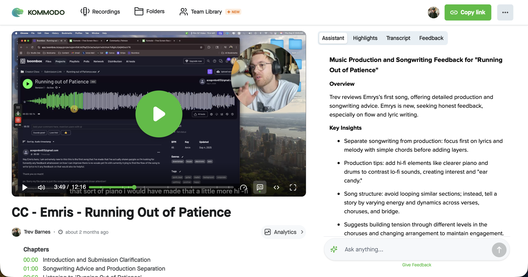Image resolution: width=528 pixels, height=277 pixels.
Task: Click the Kommodo logo
Action: [38, 12]
